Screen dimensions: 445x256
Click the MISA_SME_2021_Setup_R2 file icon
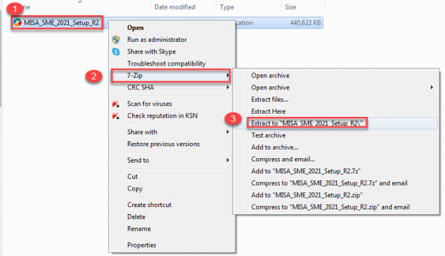click(x=18, y=24)
